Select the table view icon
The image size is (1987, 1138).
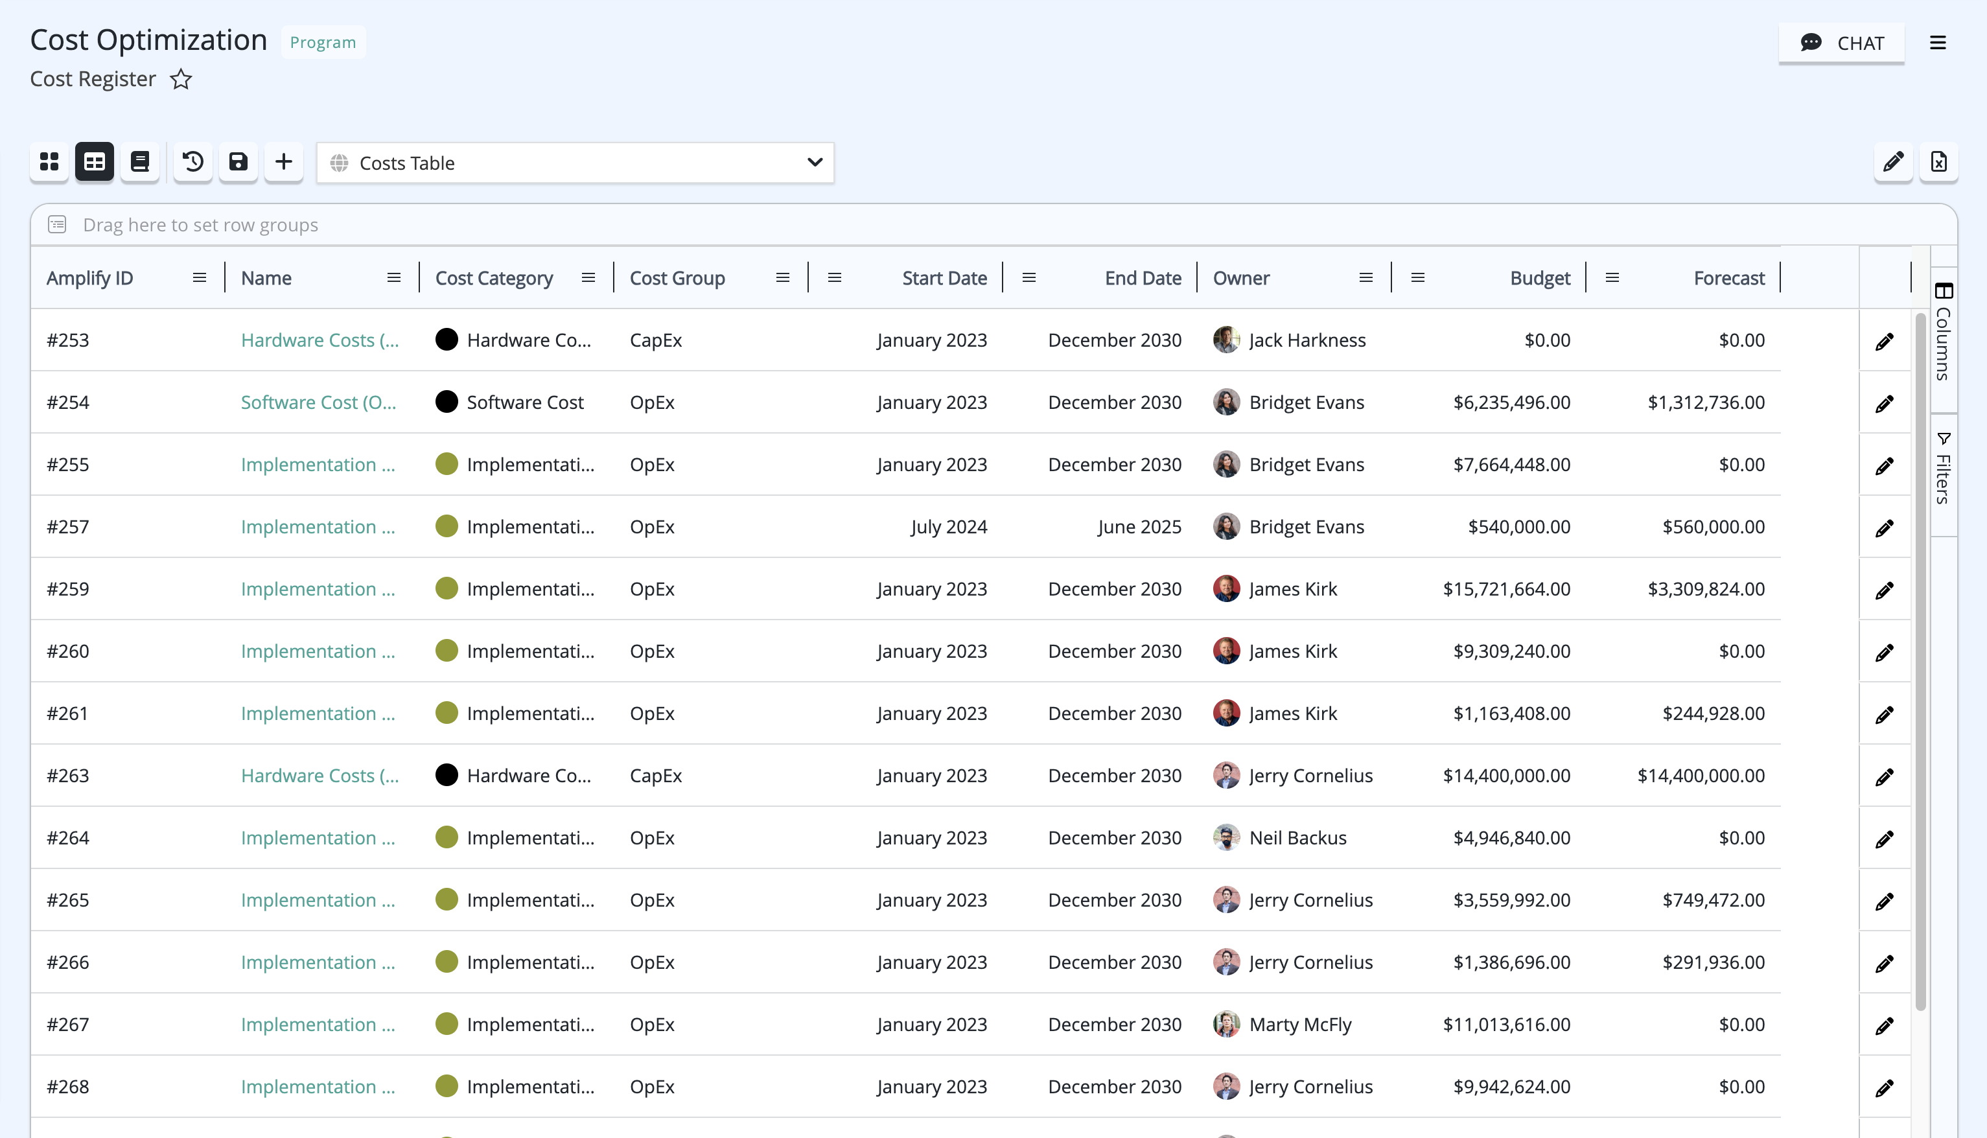(95, 162)
